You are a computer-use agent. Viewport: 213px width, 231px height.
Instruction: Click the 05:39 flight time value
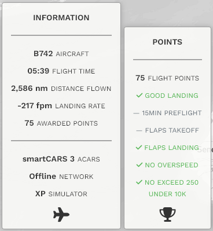[x=38, y=71]
